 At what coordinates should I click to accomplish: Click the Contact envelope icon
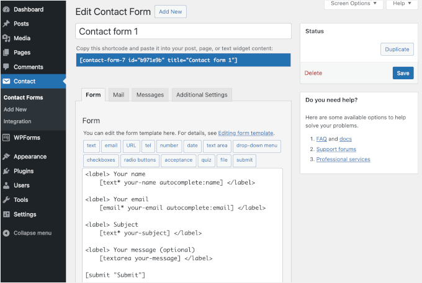[x=6, y=81]
